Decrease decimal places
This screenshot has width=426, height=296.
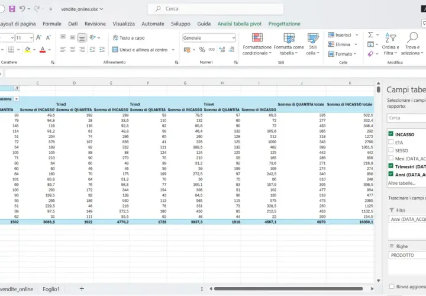(232, 50)
